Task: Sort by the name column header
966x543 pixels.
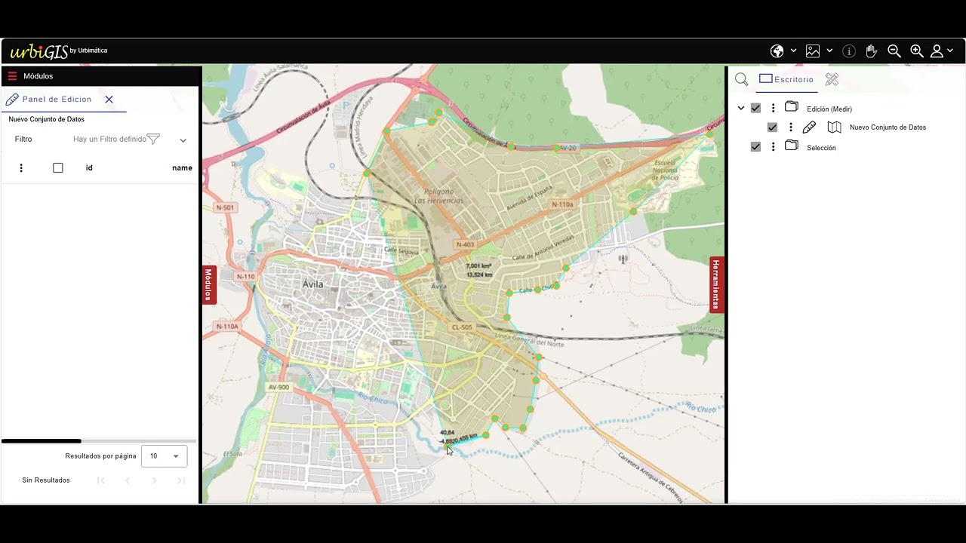Action: pos(182,168)
